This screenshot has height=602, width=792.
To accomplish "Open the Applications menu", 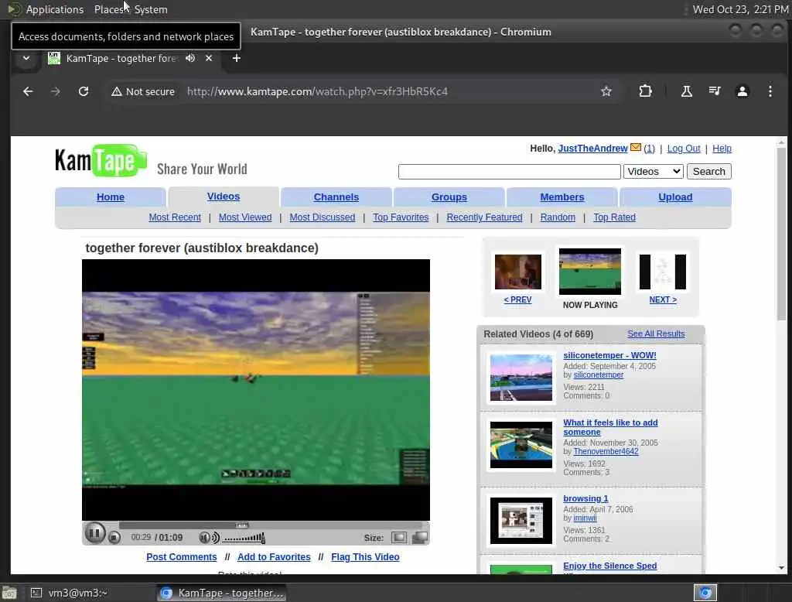I will tap(55, 9).
